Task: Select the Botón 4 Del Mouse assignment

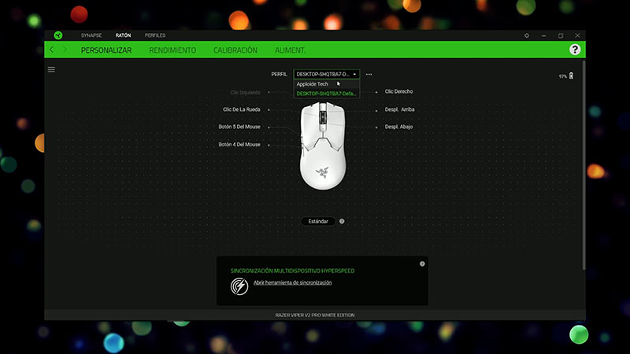Action: click(x=239, y=144)
